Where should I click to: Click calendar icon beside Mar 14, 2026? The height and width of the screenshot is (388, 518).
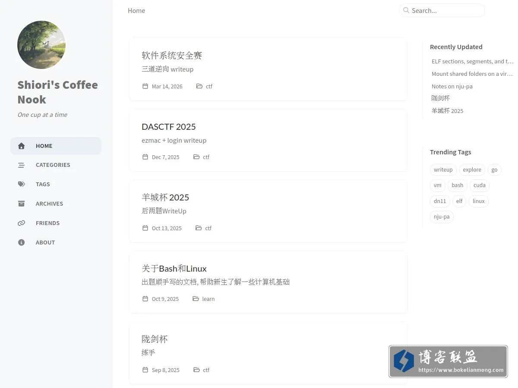(x=145, y=86)
